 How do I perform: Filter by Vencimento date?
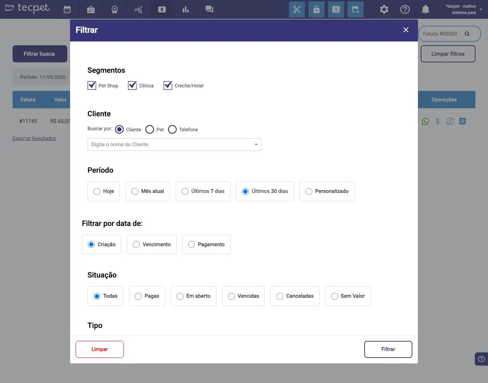[x=152, y=244]
